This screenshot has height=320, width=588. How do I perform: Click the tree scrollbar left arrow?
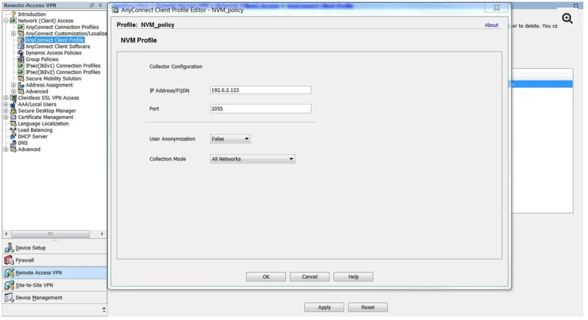(6, 234)
